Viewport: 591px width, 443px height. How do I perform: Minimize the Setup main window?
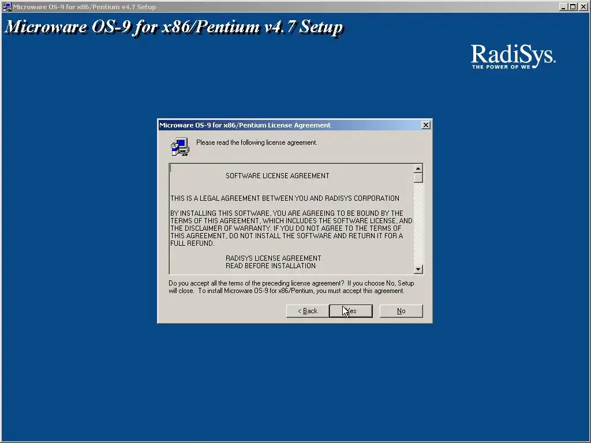(x=563, y=7)
